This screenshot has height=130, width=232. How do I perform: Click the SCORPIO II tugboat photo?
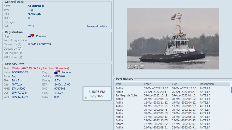173,39
